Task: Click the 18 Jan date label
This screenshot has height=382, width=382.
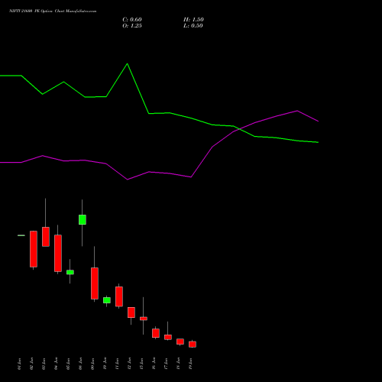Action: [178, 364]
